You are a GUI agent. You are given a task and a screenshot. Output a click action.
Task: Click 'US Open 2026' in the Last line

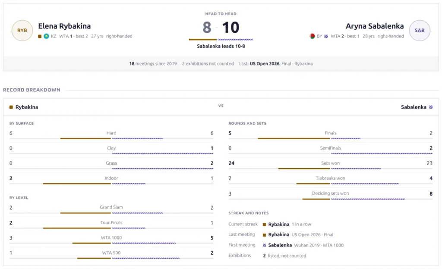pyautogui.click(x=265, y=64)
